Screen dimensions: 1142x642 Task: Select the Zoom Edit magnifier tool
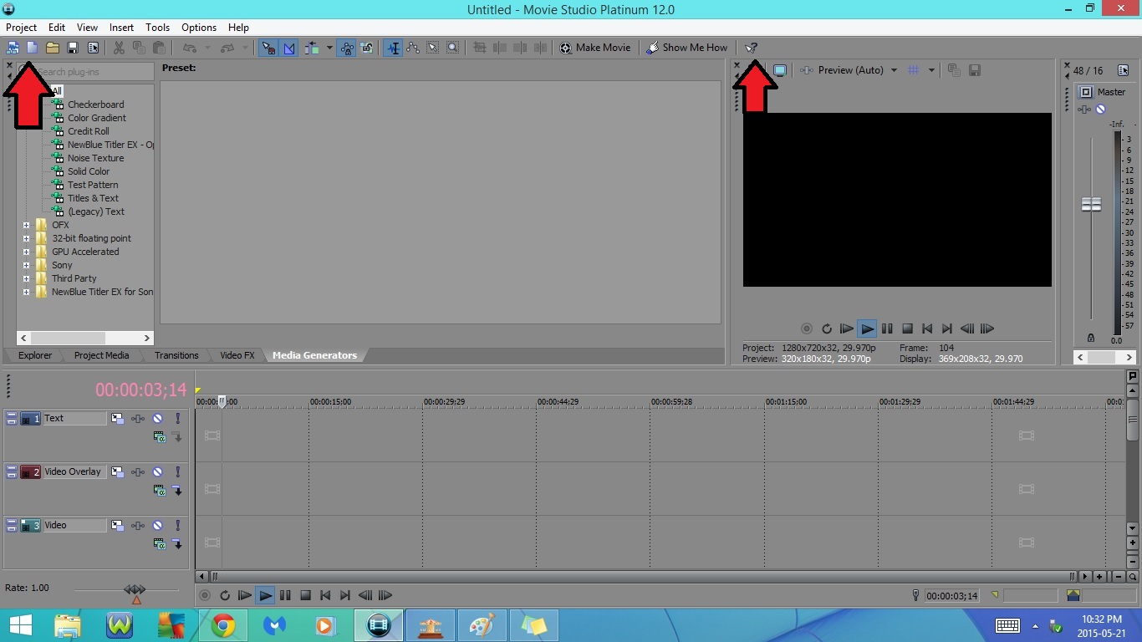(x=453, y=48)
